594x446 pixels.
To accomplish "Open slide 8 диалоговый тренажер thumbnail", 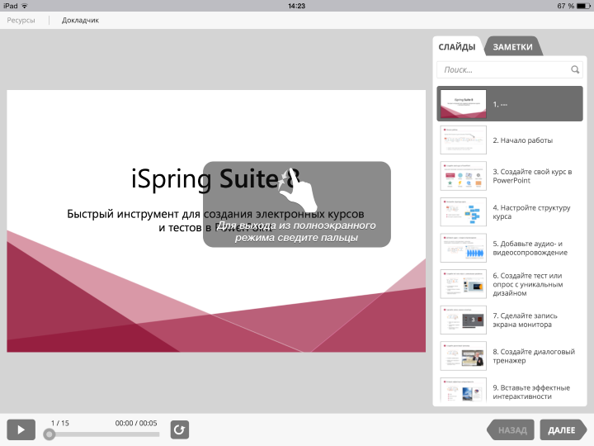I will (464, 356).
